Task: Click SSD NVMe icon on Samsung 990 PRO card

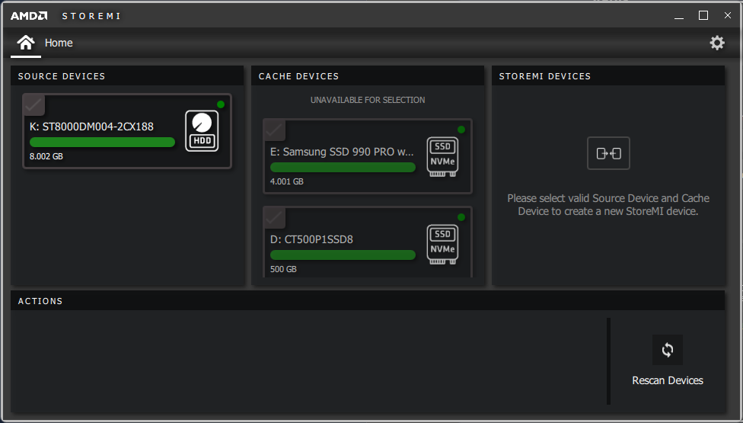Action: click(x=442, y=156)
